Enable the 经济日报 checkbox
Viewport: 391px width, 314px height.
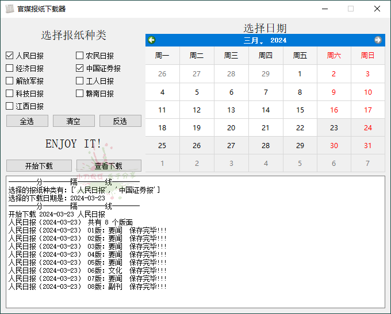(x=10, y=68)
